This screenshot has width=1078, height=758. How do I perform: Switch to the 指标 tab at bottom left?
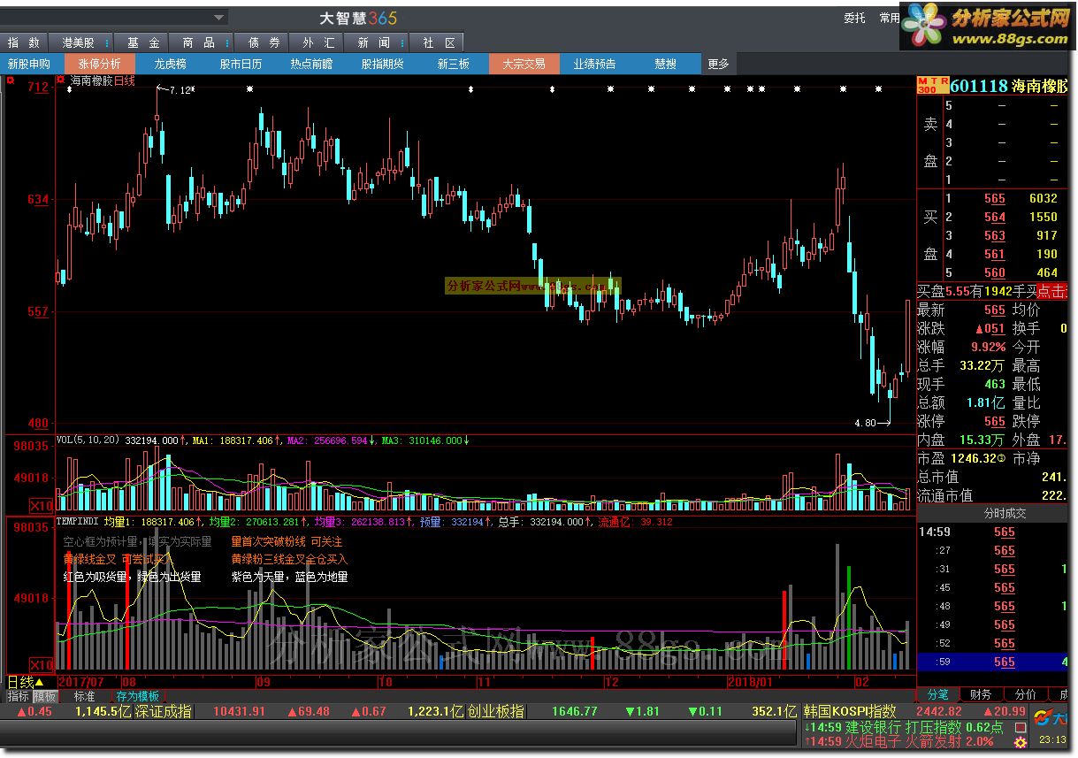click(x=18, y=696)
